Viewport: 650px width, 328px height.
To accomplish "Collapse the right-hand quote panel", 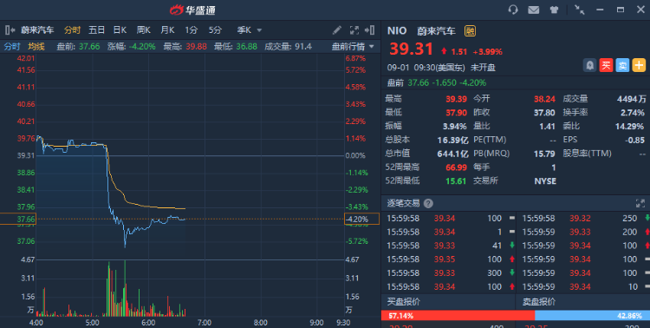I will 370,30.
